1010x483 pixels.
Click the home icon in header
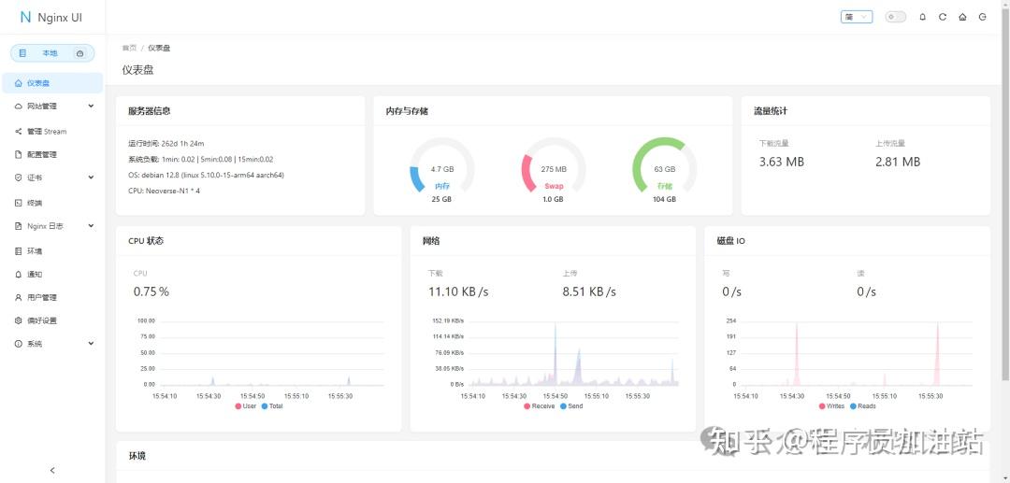(x=962, y=18)
